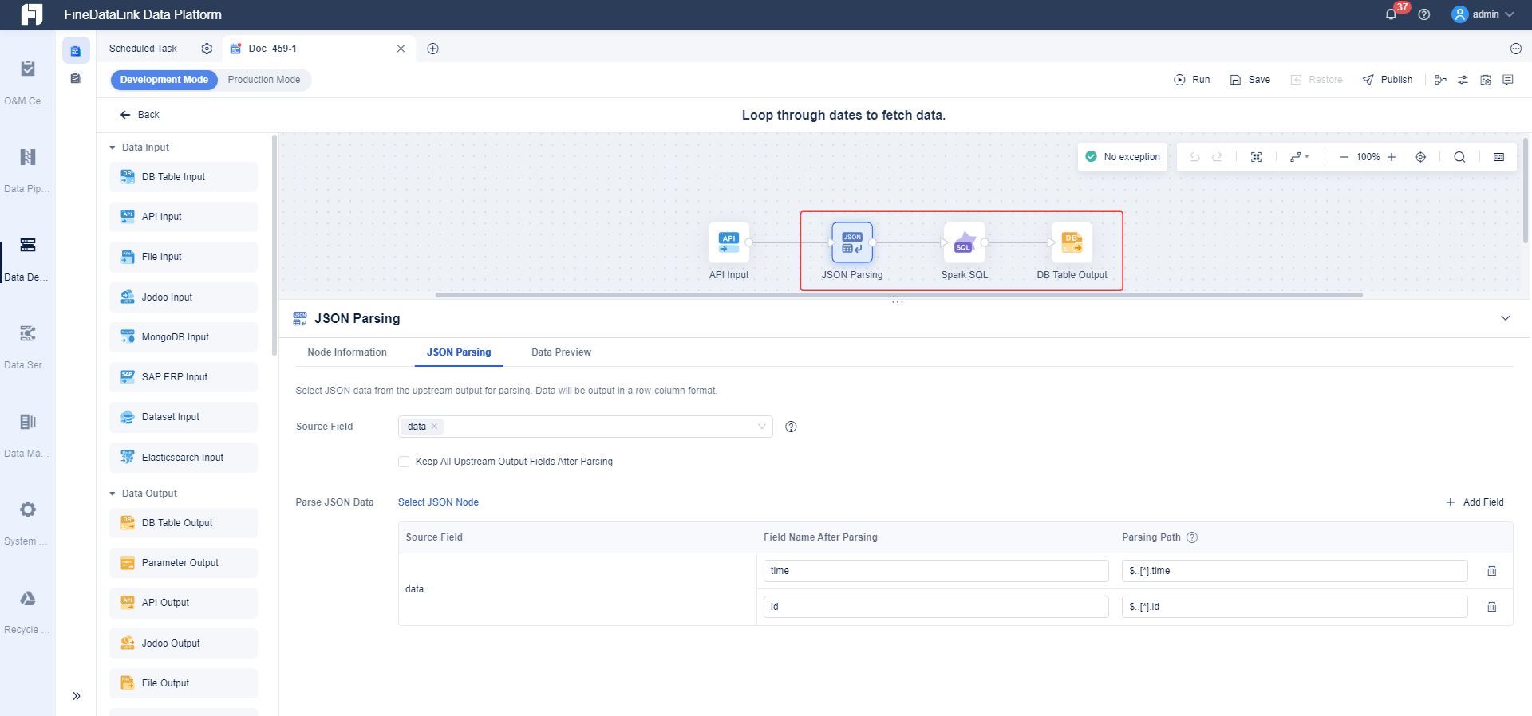
Task: Select the Spark SQL node on canvas
Action: coord(964,242)
